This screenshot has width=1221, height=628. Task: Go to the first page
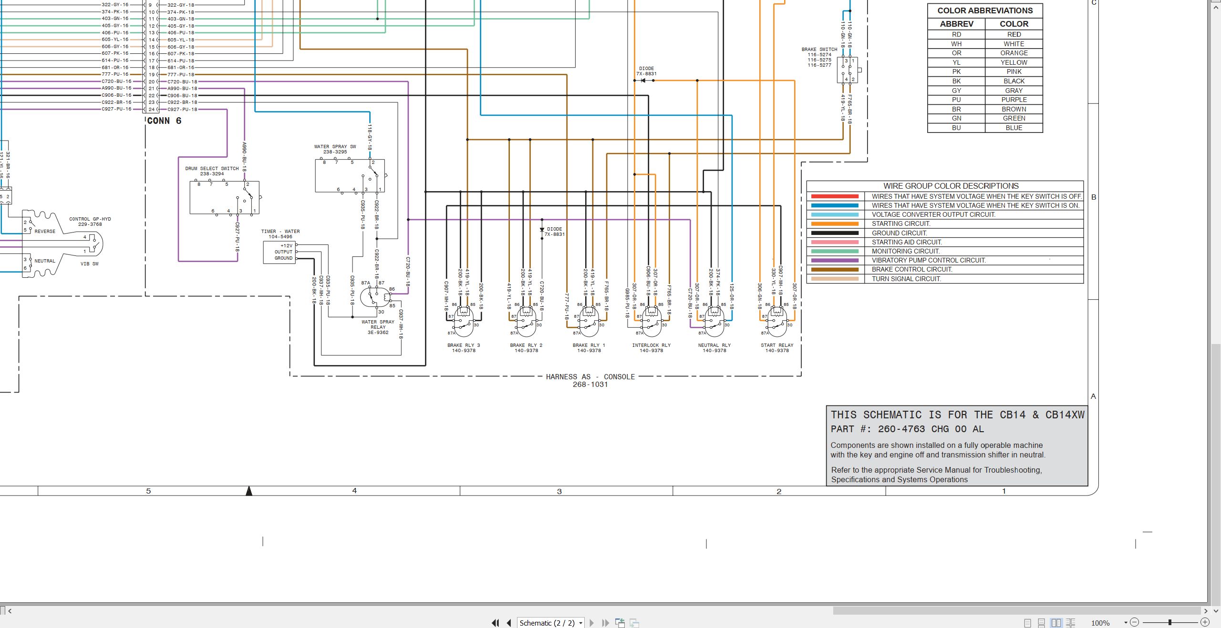pyautogui.click(x=495, y=623)
